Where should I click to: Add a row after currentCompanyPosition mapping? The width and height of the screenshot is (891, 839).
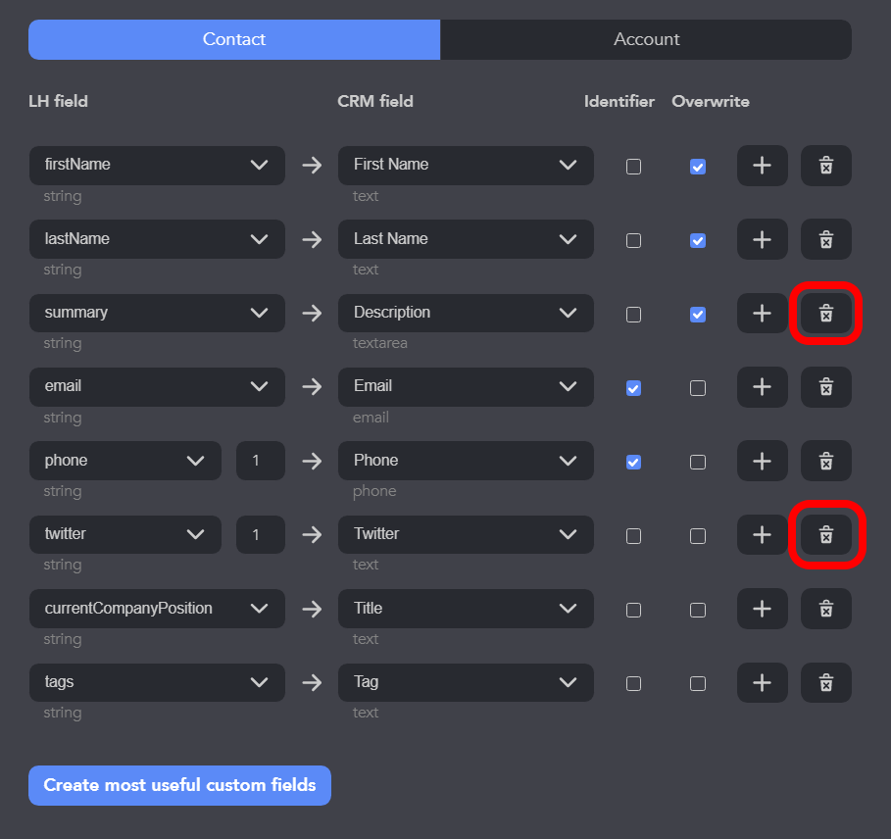(762, 609)
